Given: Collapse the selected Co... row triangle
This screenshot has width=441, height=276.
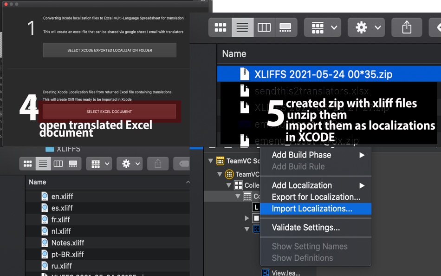Looking at the screenshot, I should point(238,196).
